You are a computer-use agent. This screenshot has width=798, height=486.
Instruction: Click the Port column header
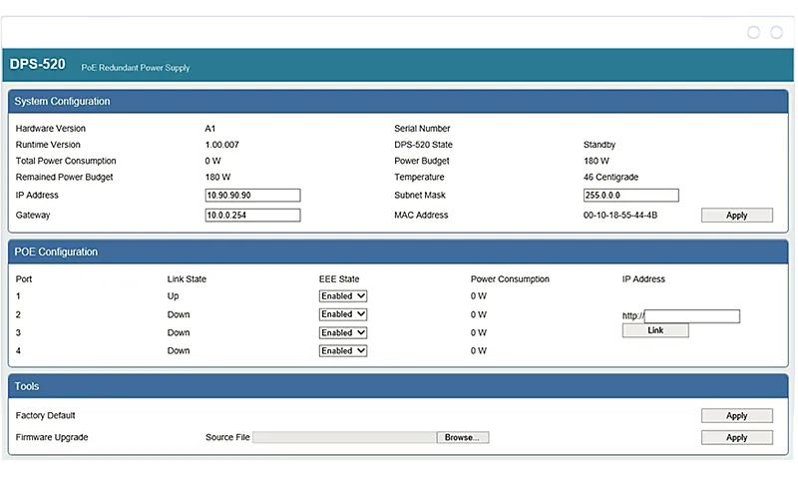pyautogui.click(x=24, y=279)
